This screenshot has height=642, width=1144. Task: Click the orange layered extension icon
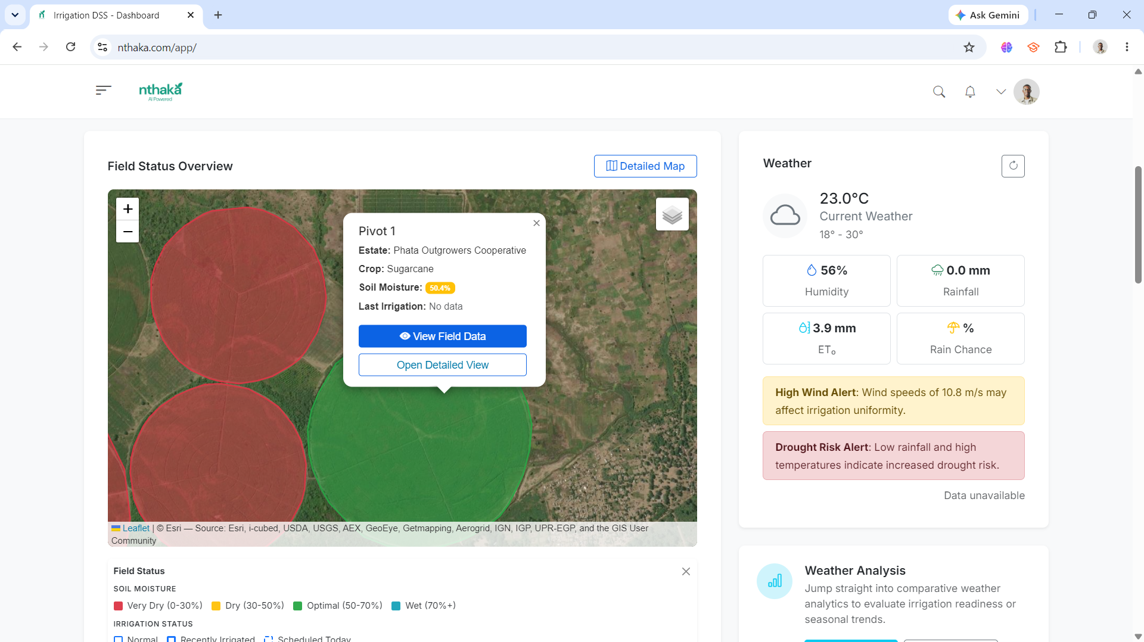point(1033,47)
